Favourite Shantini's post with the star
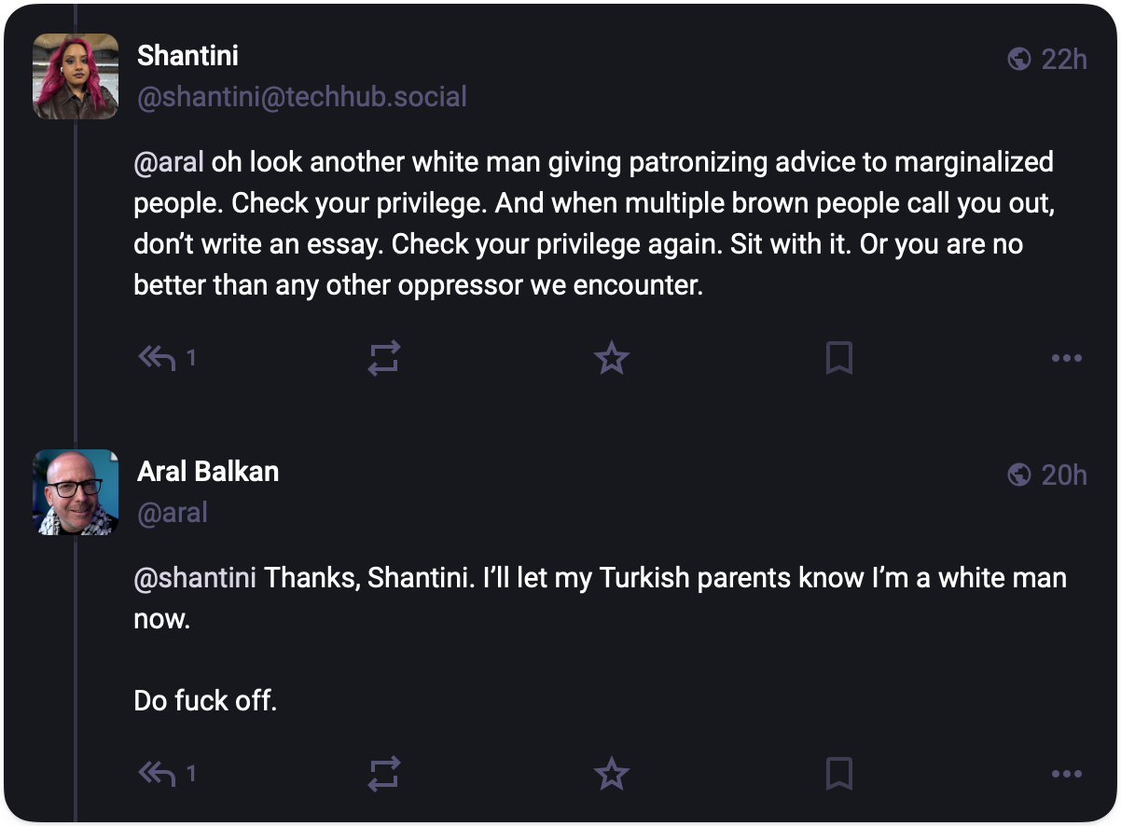 (612, 358)
